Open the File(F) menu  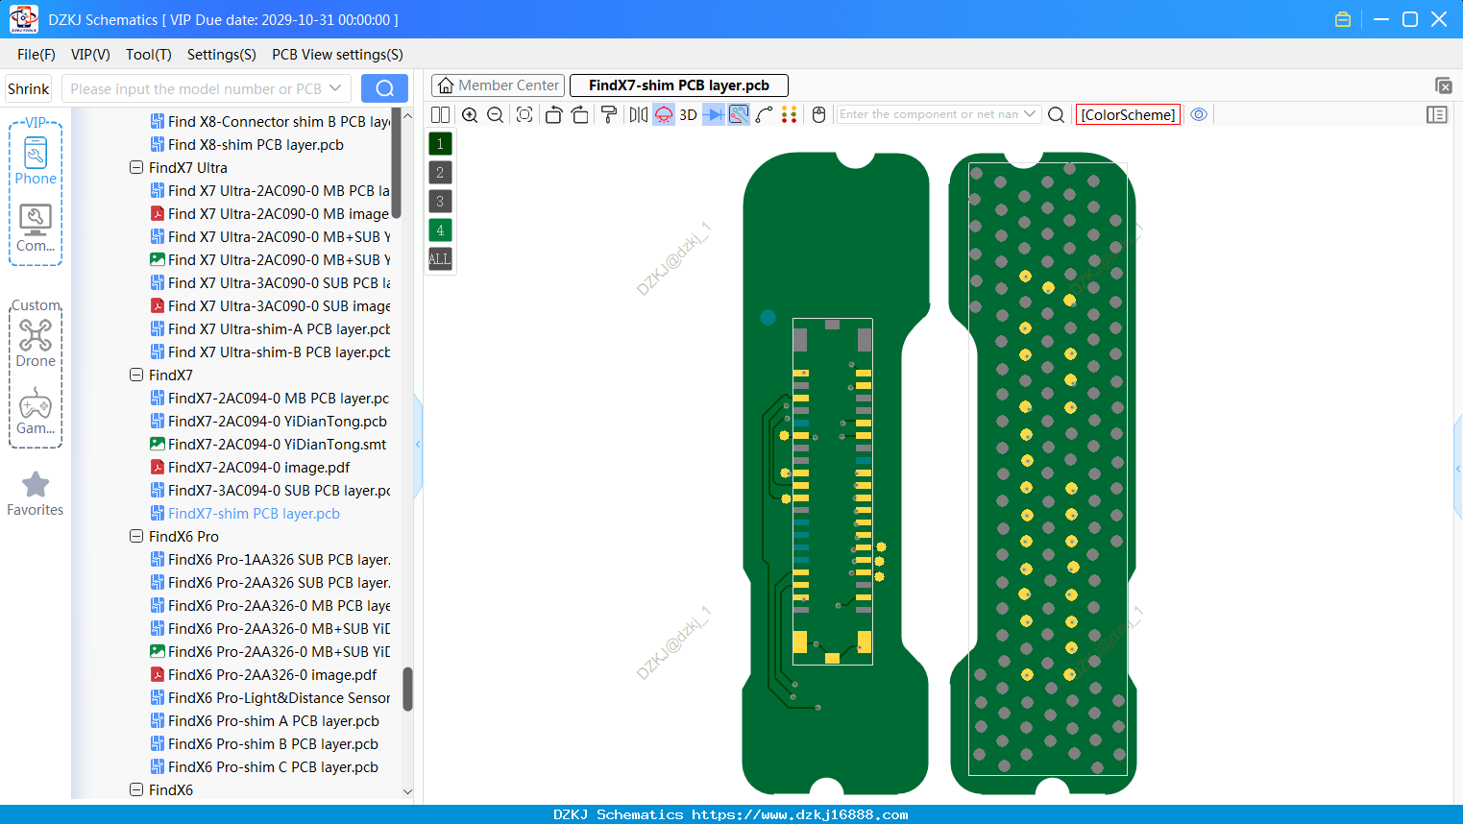point(37,55)
